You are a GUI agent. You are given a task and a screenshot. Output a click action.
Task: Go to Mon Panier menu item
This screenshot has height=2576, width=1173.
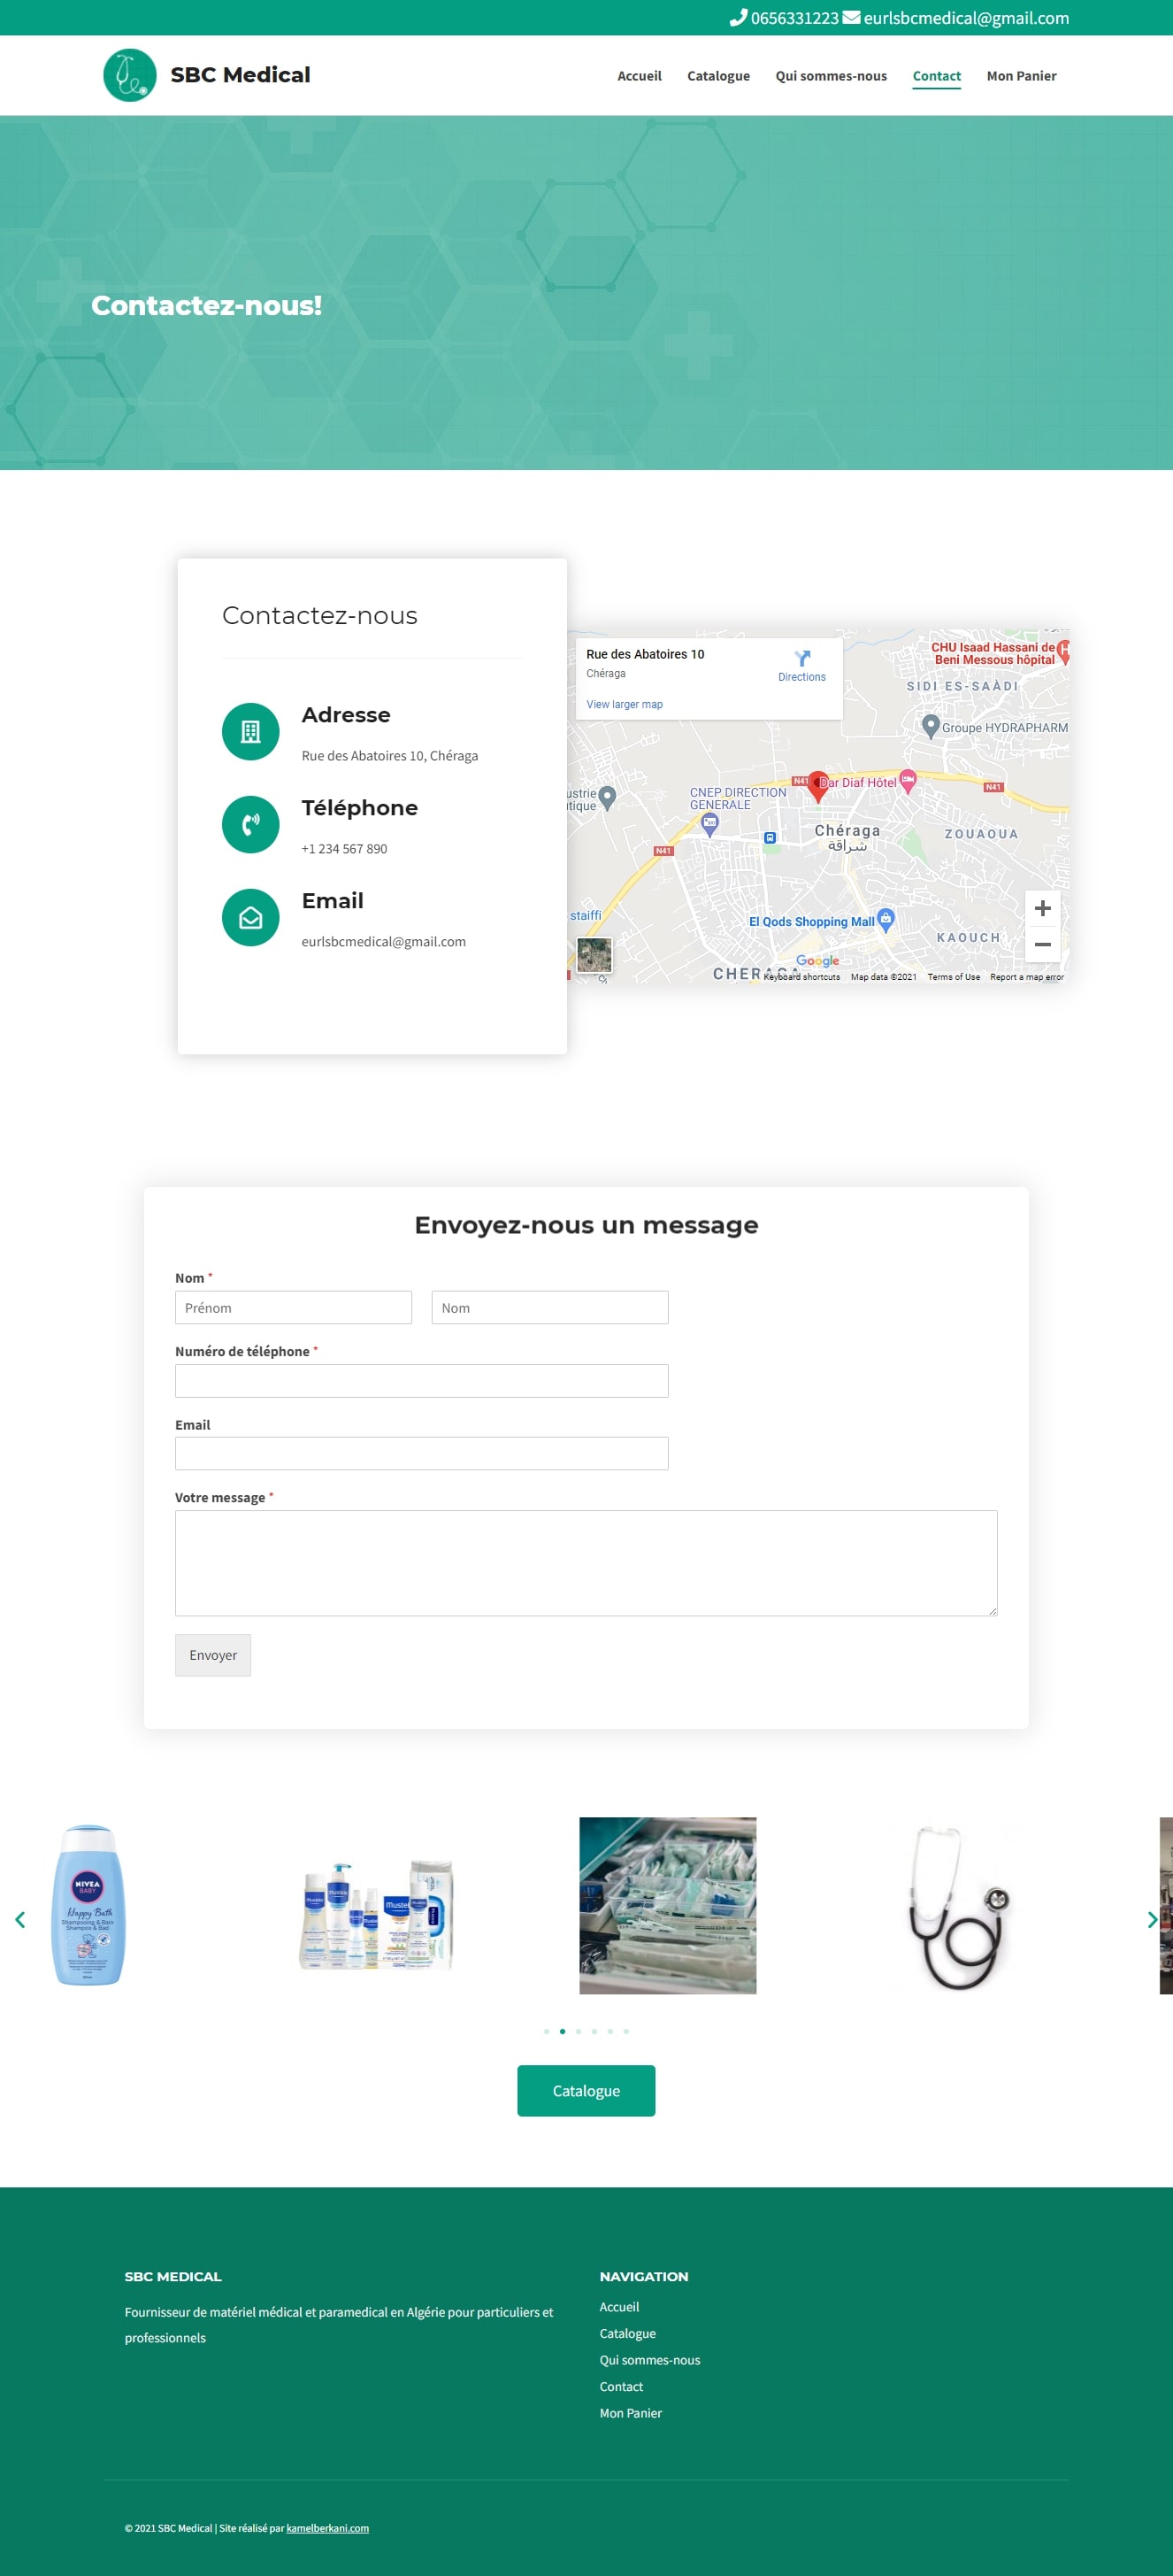1020,76
